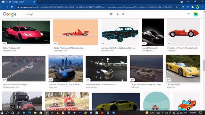Click the Google logo
205x115 pixels.
point(10,14)
